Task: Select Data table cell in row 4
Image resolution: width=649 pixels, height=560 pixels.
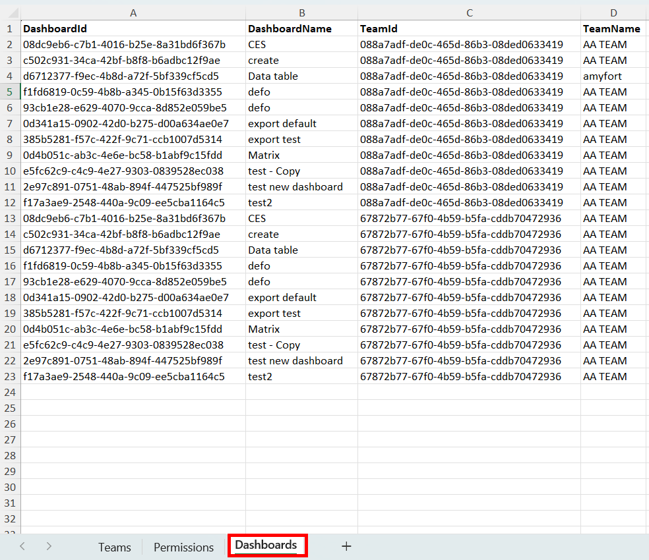Action: (301, 76)
